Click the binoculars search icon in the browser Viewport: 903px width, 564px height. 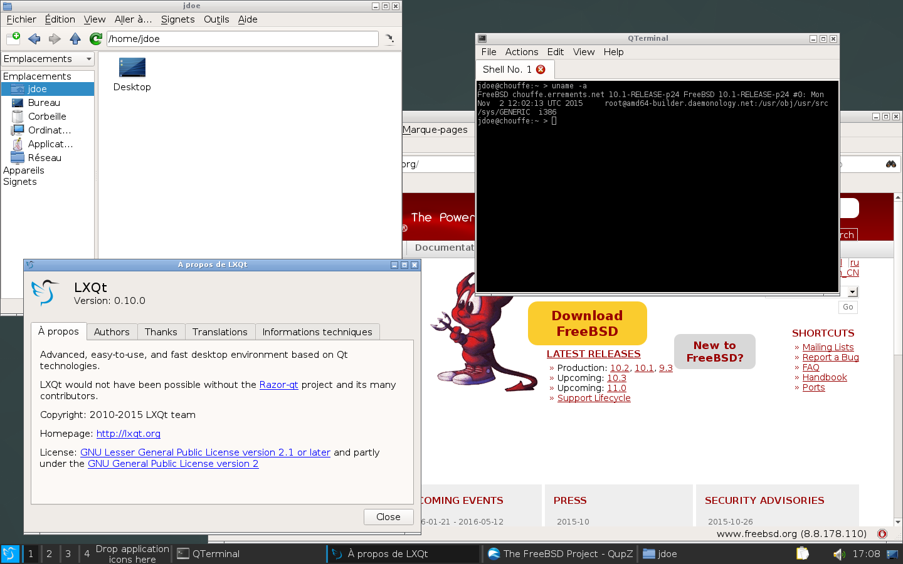[x=890, y=164]
